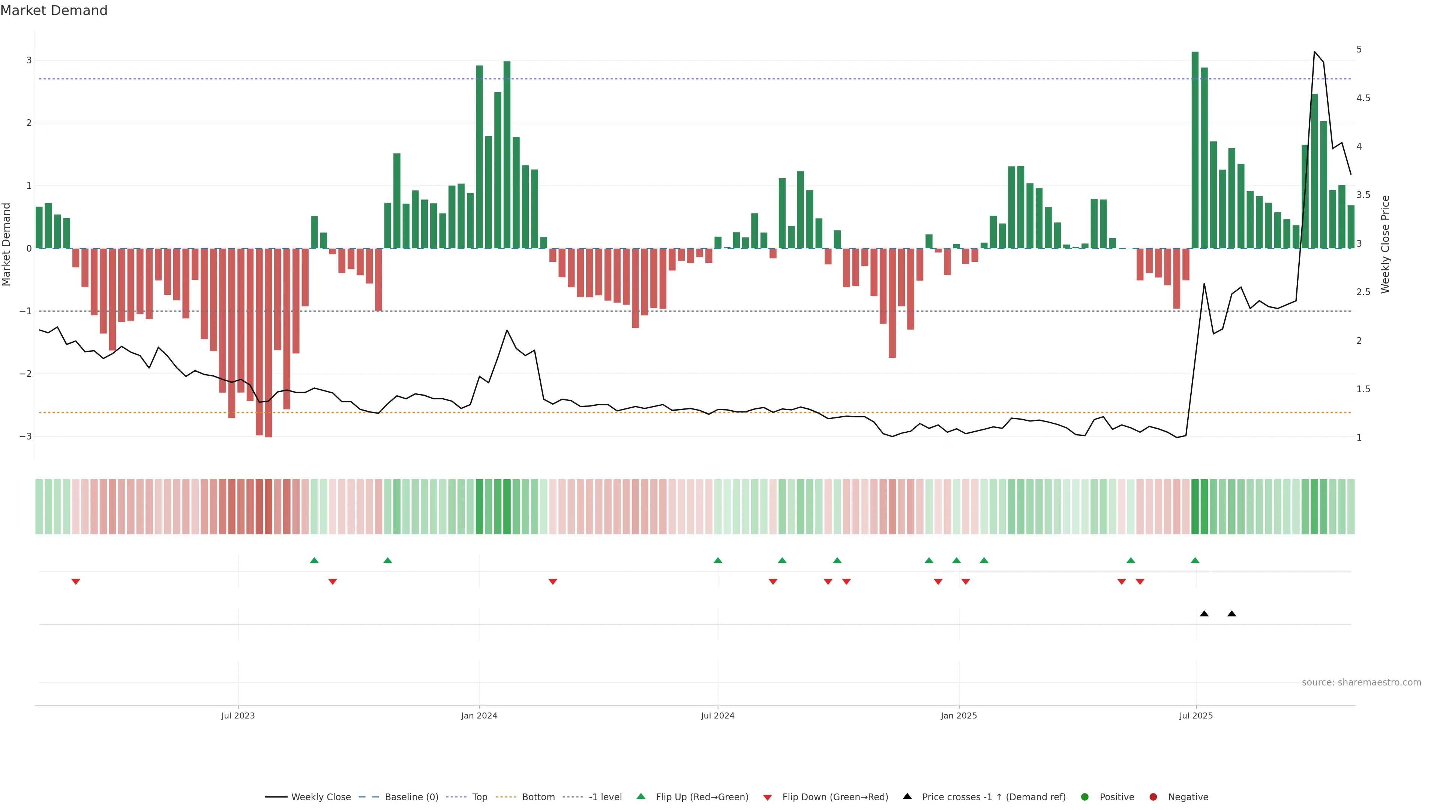Toggle the -1 level legend item
This screenshot has width=1440, height=810.
click(x=605, y=796)
